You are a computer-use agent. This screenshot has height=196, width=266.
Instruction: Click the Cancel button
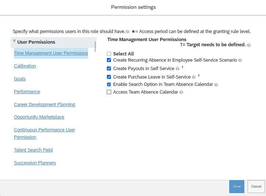(x=256, y=186)
